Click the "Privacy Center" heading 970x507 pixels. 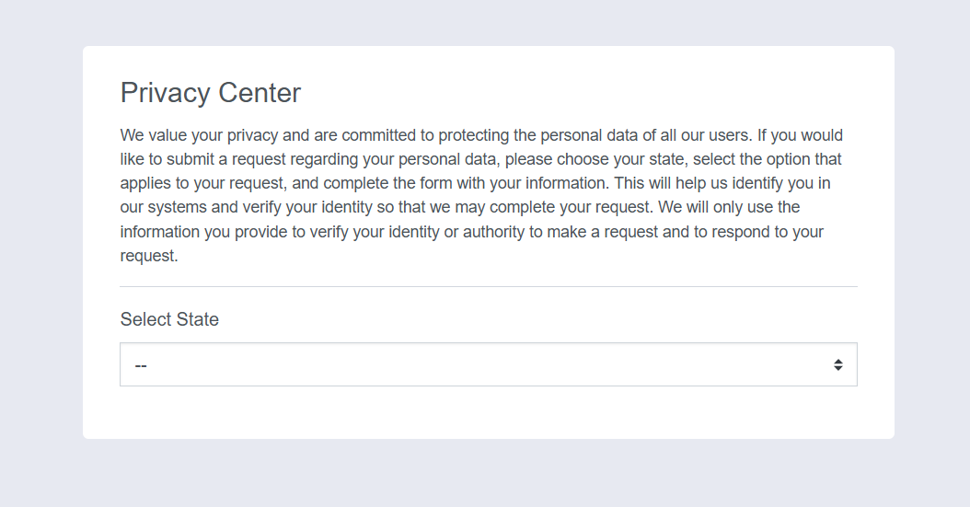pyautogui.click(x=211, y=93)
